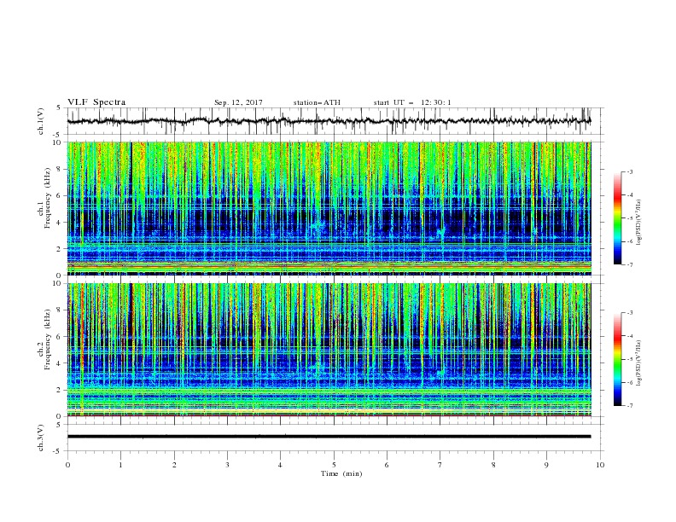Click the "VLF Spectra" plot title

(96, 102)
